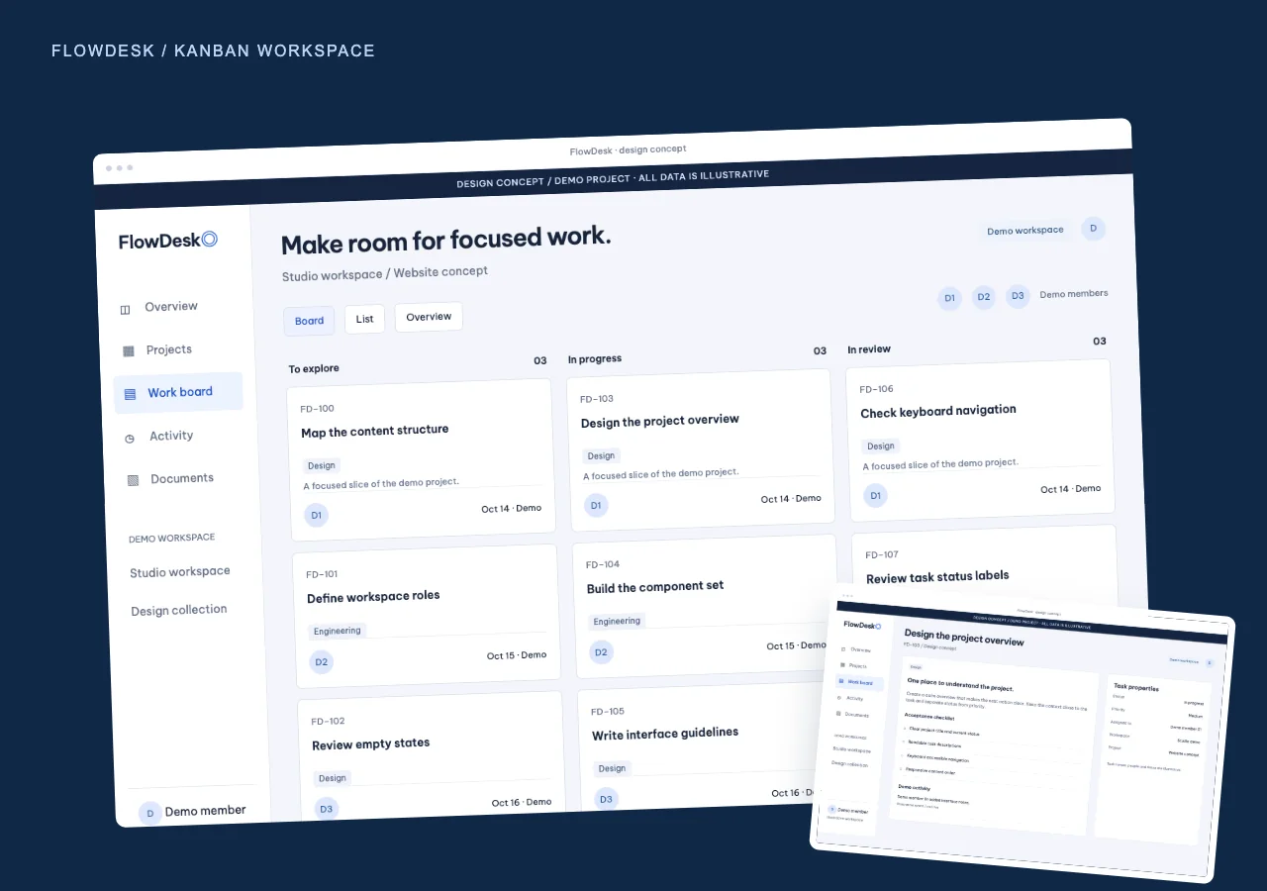Image resolution: width=1267 pixels, height=891 pixels.
Task: Select the D2 avatar in the Demo members row
Action: 983,297
